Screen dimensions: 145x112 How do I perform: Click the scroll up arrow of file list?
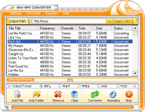(x=135, y=28)
